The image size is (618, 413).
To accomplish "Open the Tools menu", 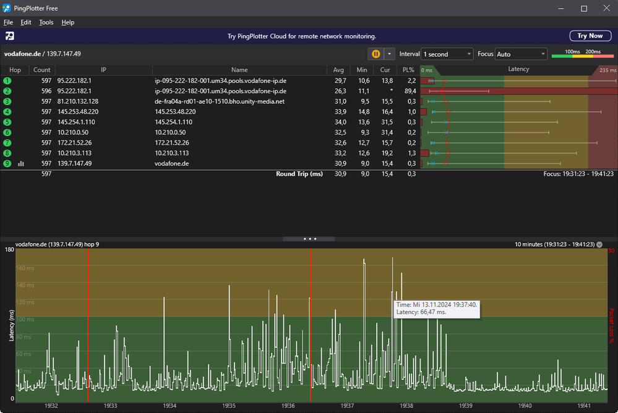I will [46, 22].
